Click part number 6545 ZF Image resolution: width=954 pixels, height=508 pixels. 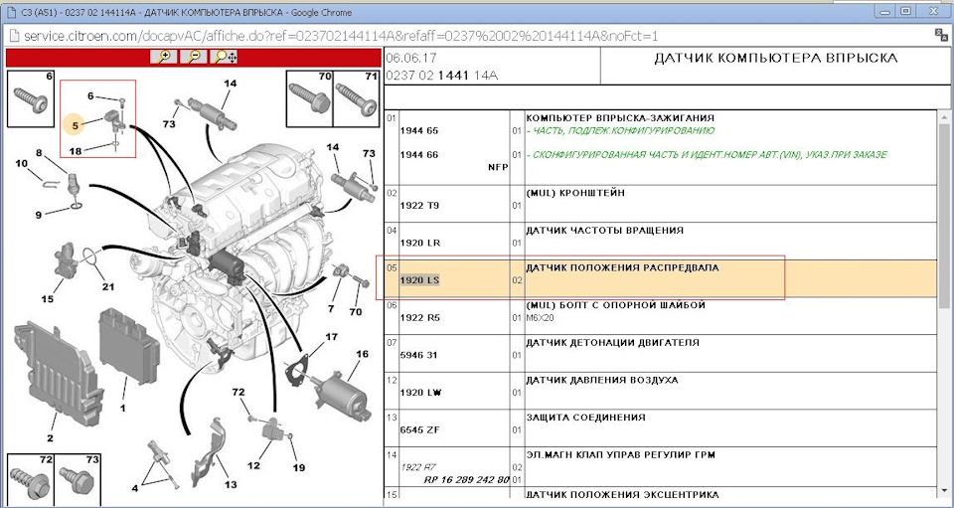tap(418, 430)
